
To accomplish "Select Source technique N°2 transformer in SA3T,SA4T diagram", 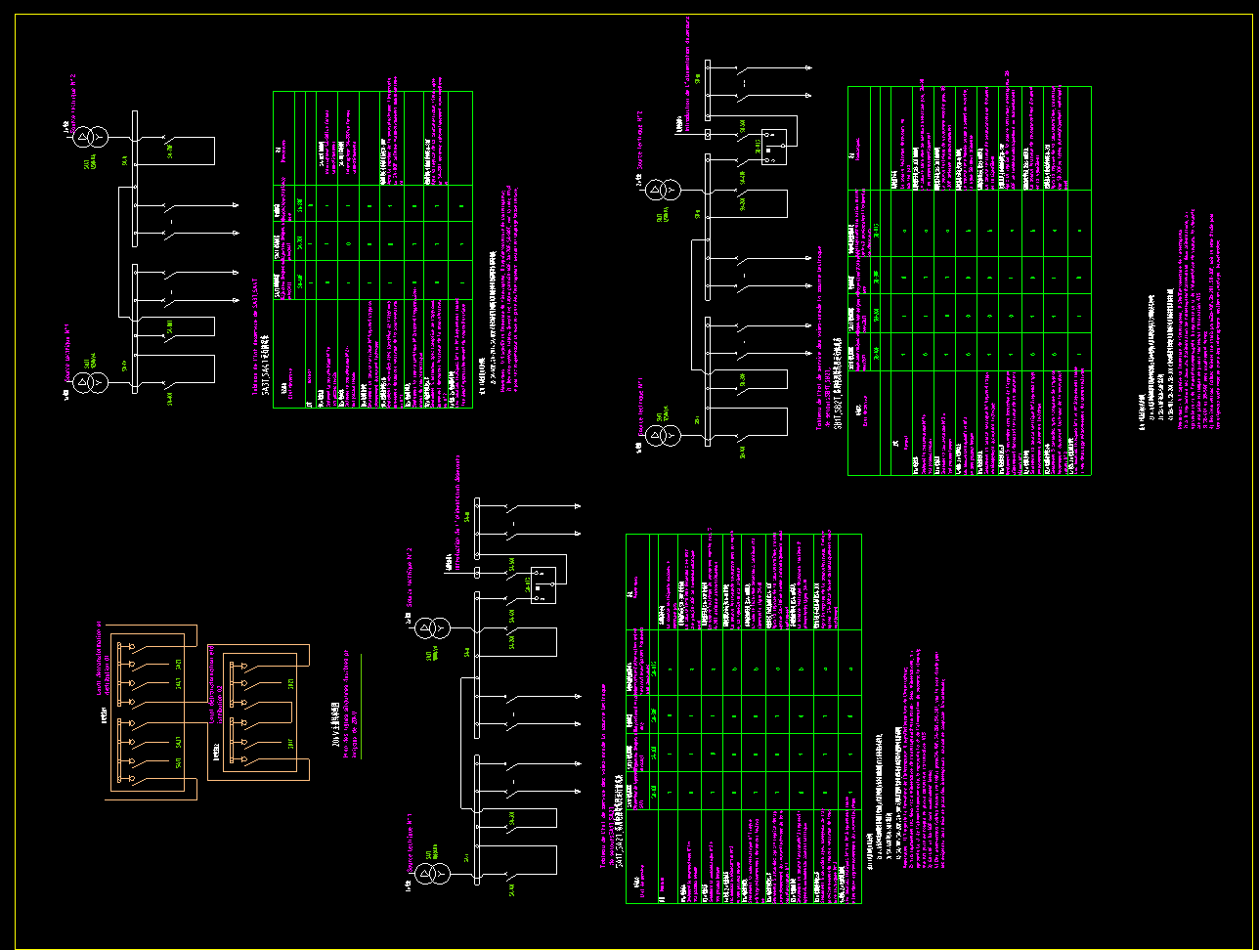I will coord(90,135).
